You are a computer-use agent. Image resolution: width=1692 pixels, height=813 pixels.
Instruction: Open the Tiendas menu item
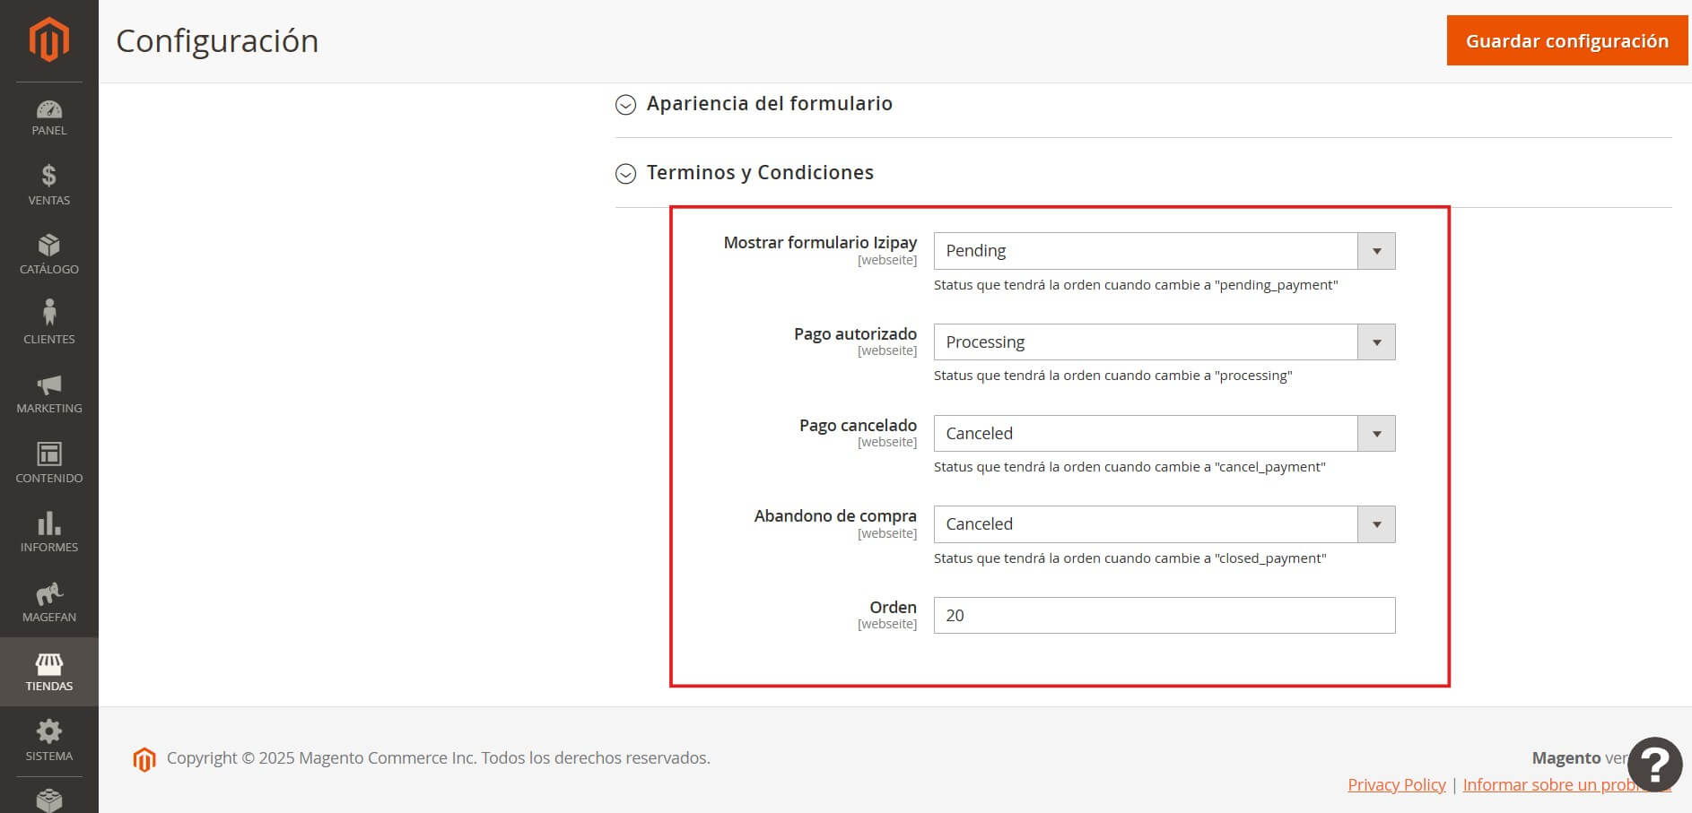click(48, 671)
